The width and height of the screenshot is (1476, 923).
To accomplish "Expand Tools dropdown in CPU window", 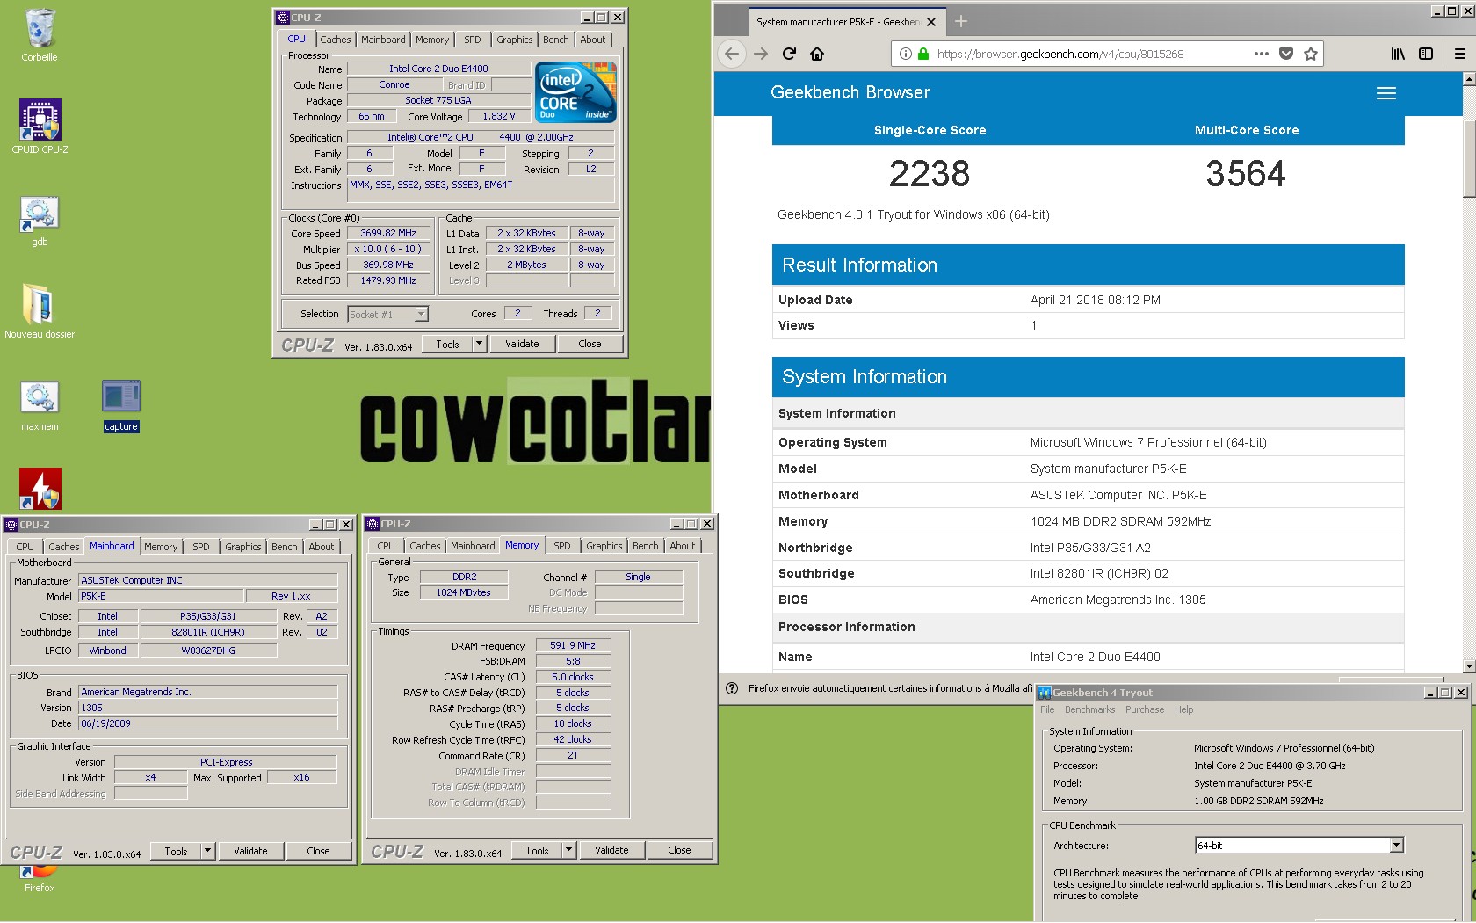I will pyautogui.click(x=480, y=344).
